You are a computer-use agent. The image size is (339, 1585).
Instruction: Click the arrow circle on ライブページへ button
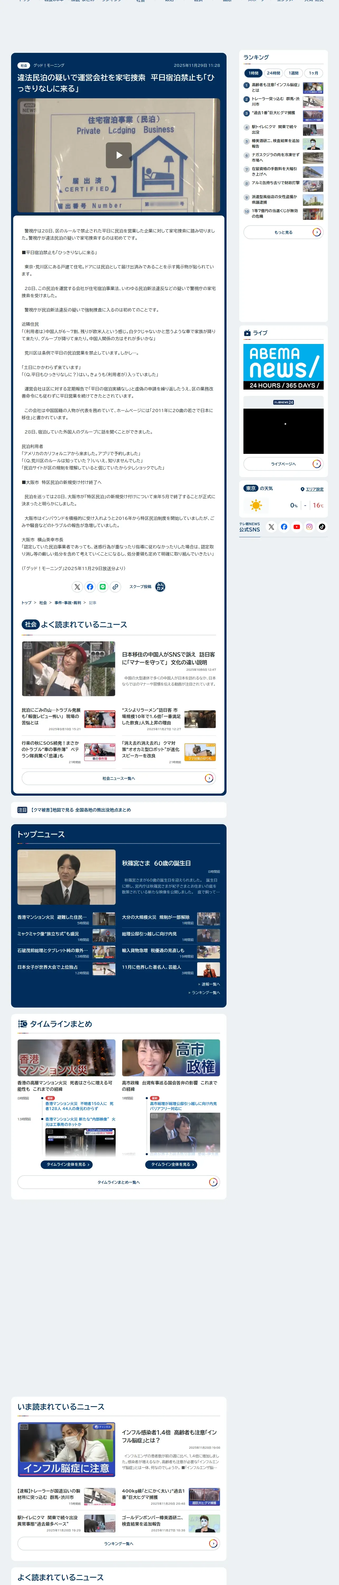(316, 463)
